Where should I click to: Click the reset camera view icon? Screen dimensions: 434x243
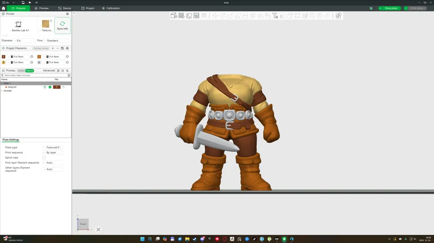98,230
